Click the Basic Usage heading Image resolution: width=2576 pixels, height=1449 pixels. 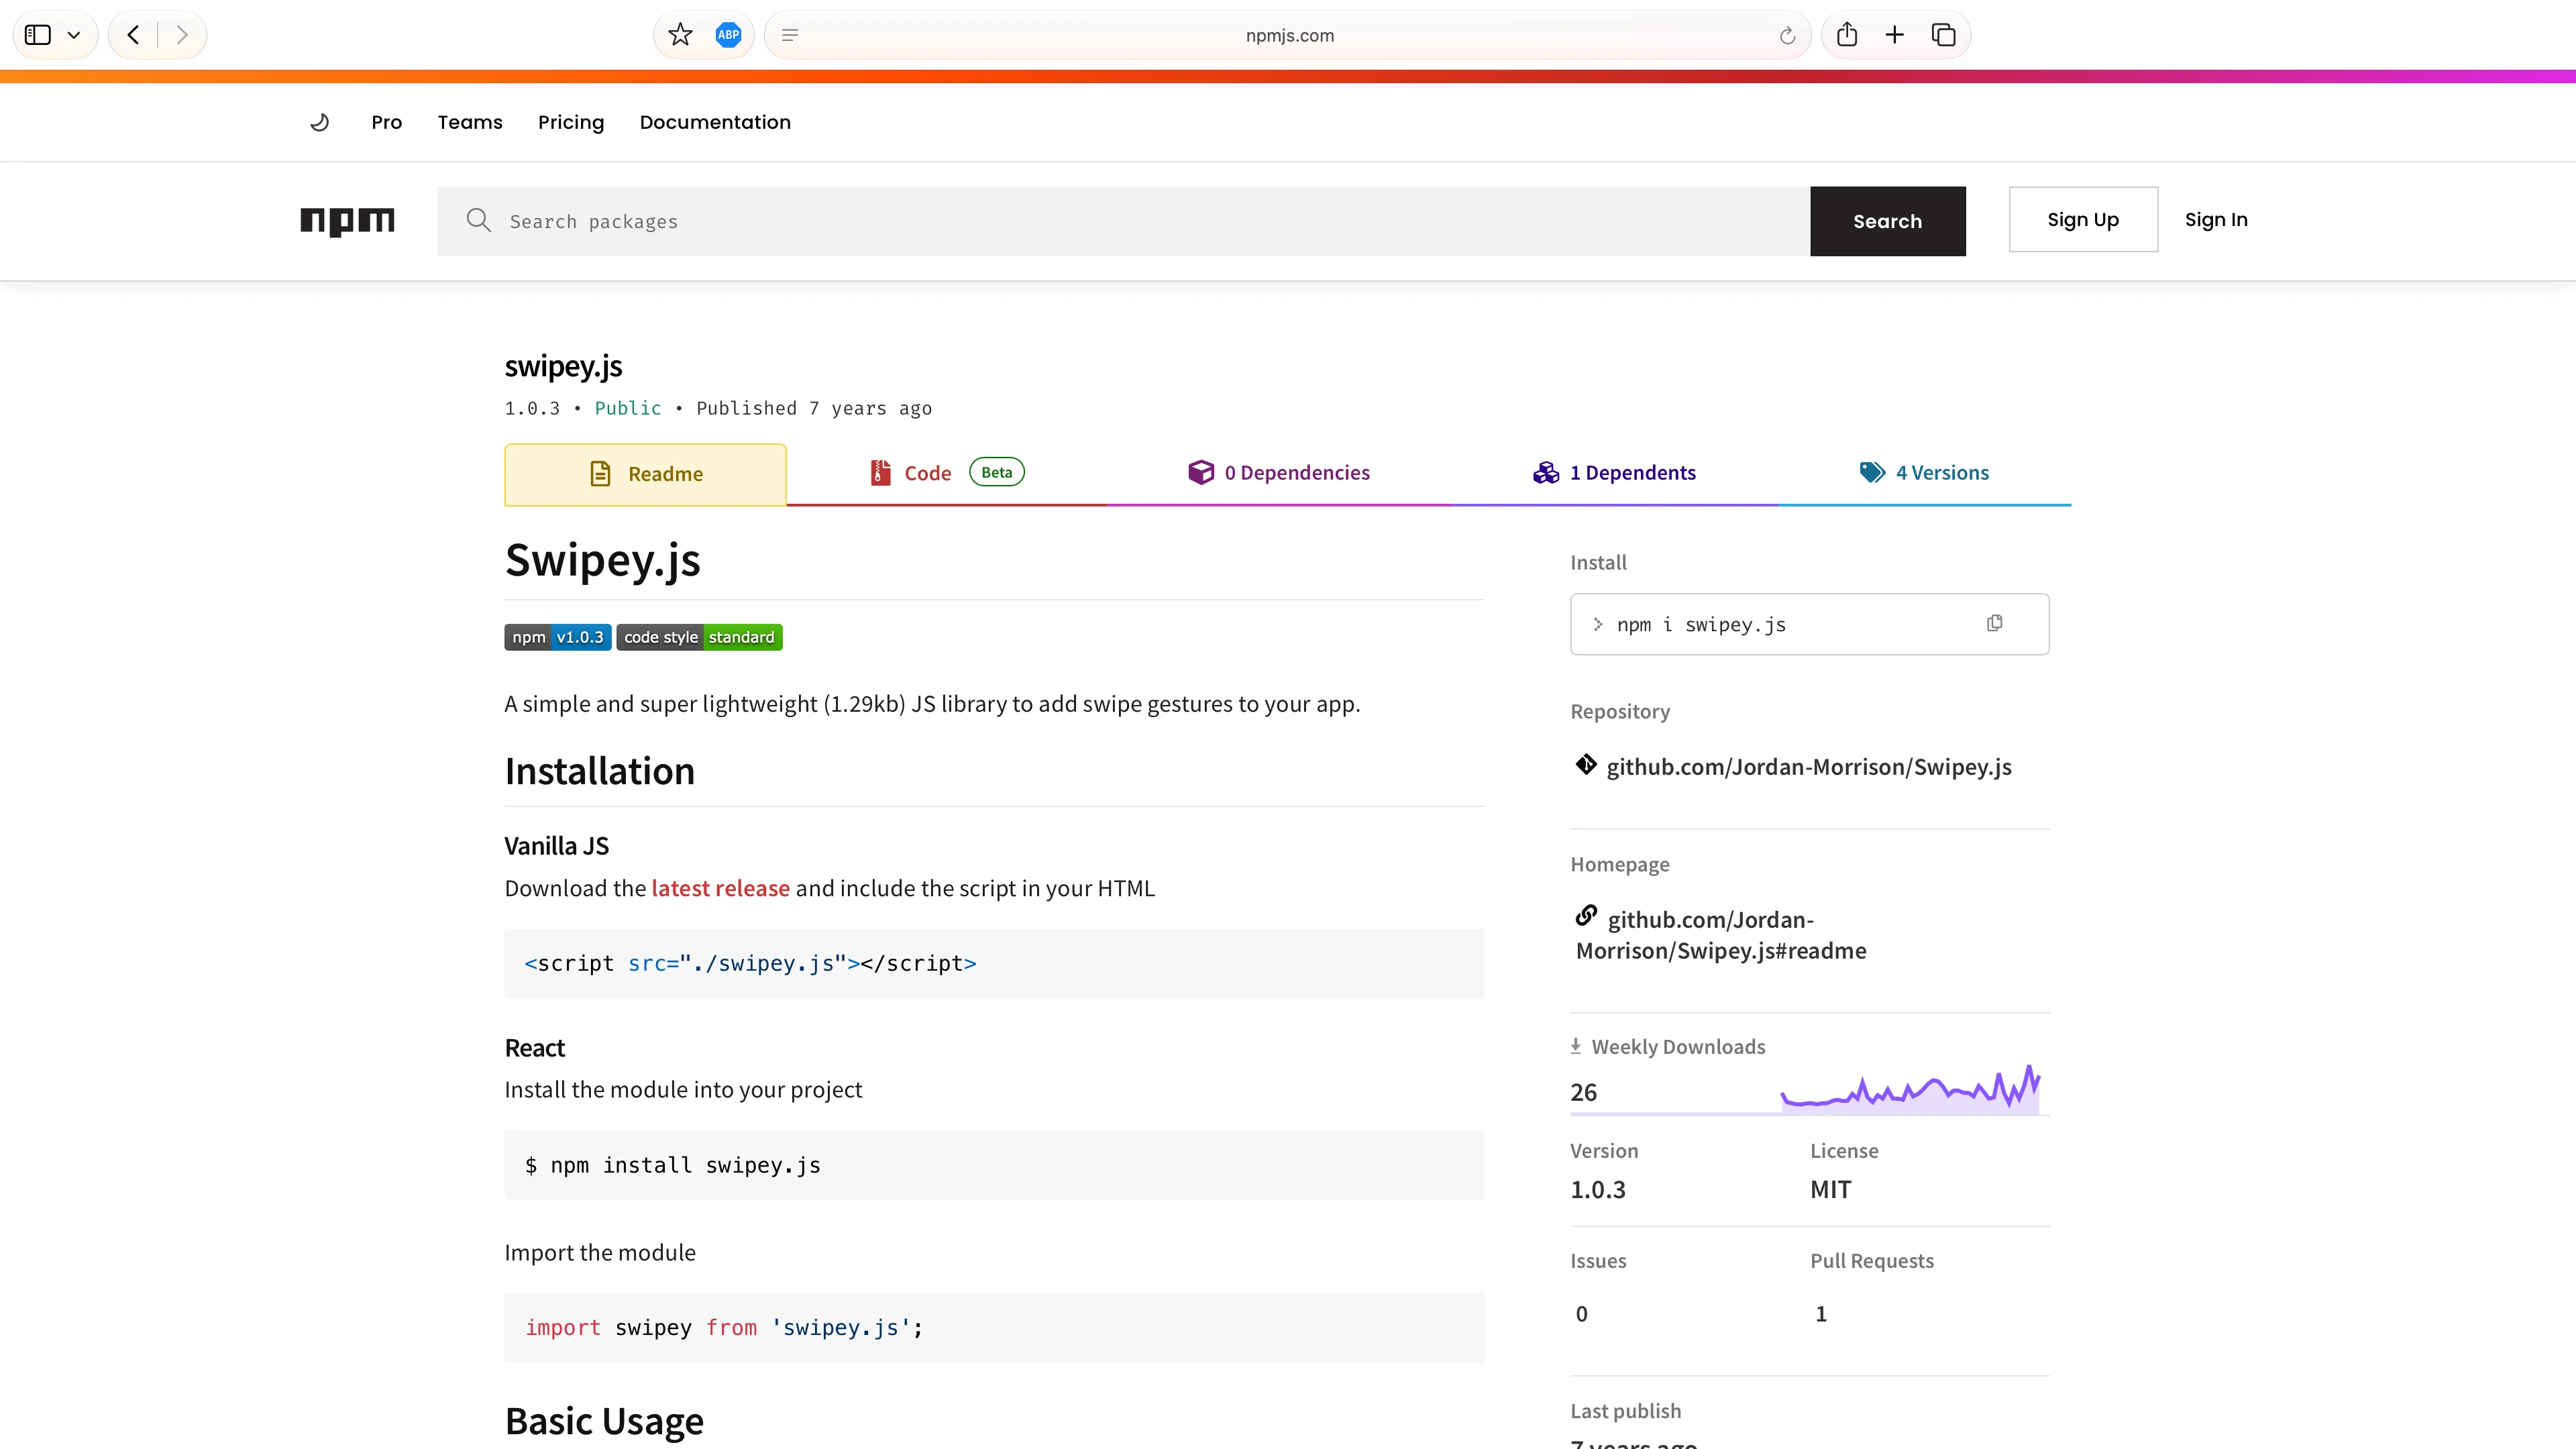tap(605, 1421)
